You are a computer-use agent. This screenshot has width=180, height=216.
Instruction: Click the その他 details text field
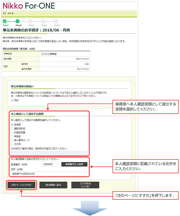[x=49, y=153]
